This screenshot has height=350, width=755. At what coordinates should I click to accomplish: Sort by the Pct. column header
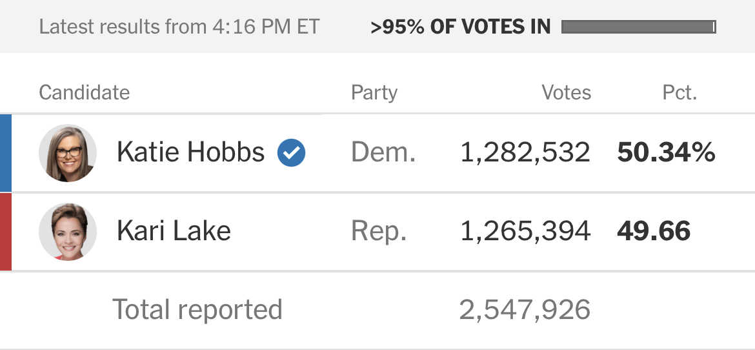(680, 92)
